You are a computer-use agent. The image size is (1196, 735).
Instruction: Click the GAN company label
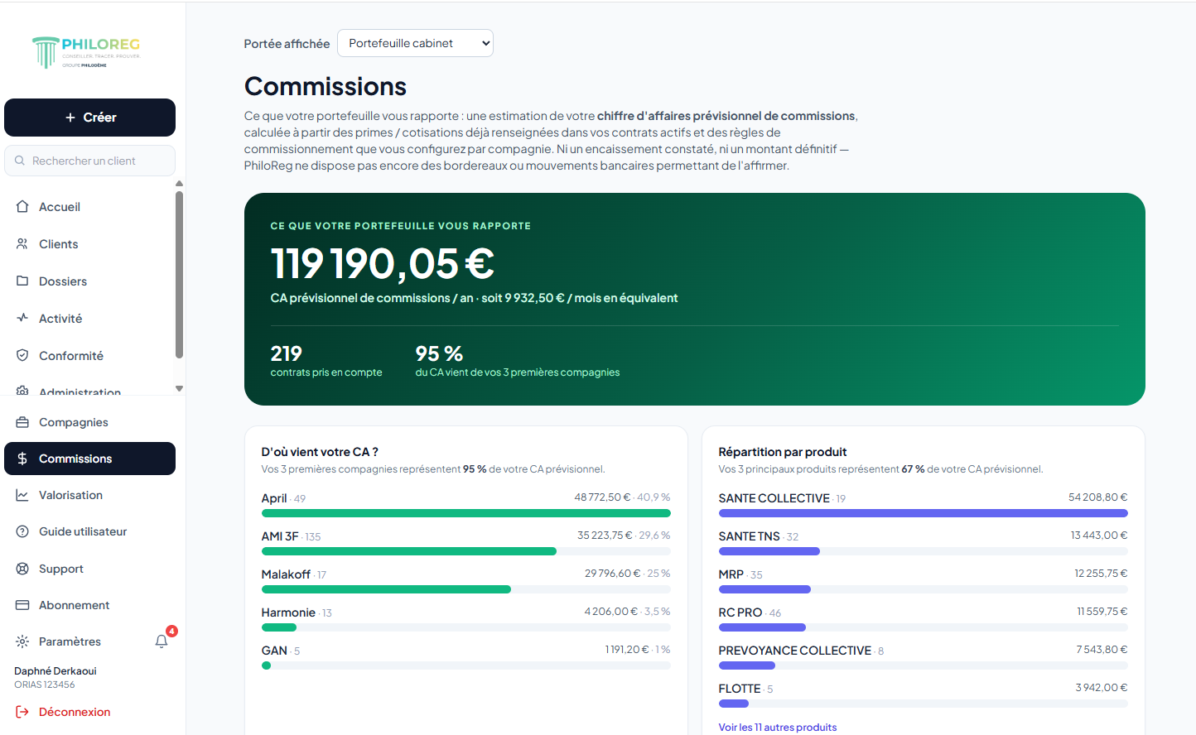tap(274, 651)
